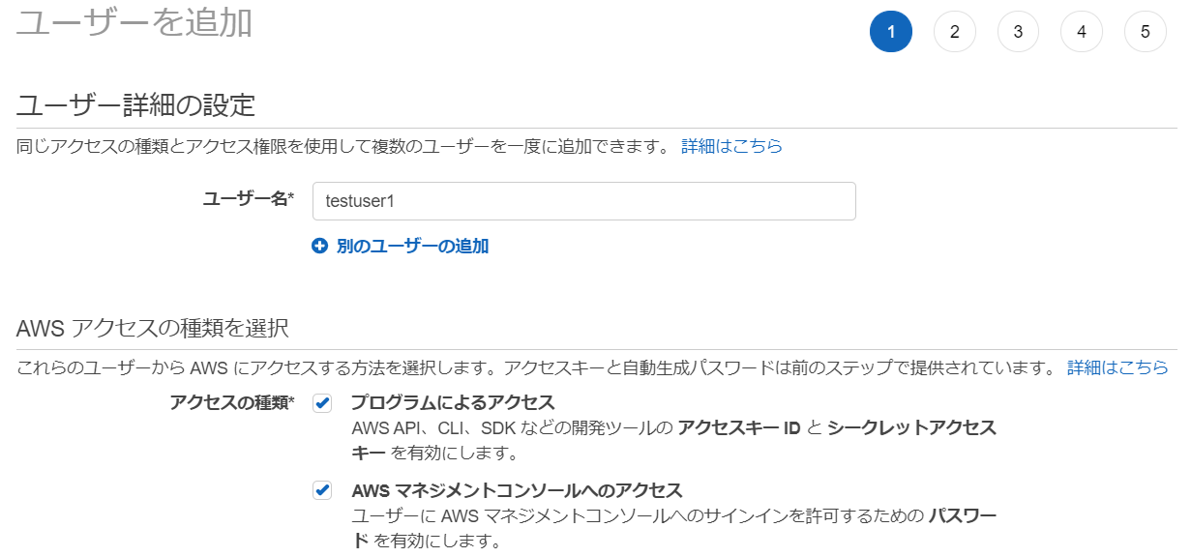Jump to step 3 circle
The image size is (1191, 557).
coord(1018,32)
